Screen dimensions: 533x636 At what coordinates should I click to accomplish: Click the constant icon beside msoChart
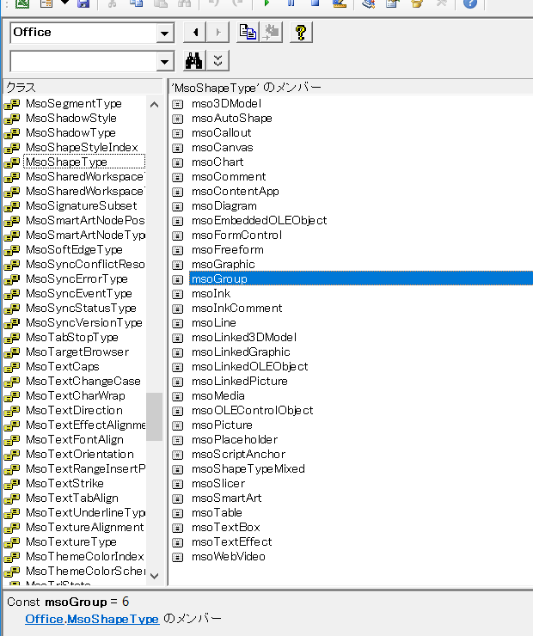[x=178, y=162]
